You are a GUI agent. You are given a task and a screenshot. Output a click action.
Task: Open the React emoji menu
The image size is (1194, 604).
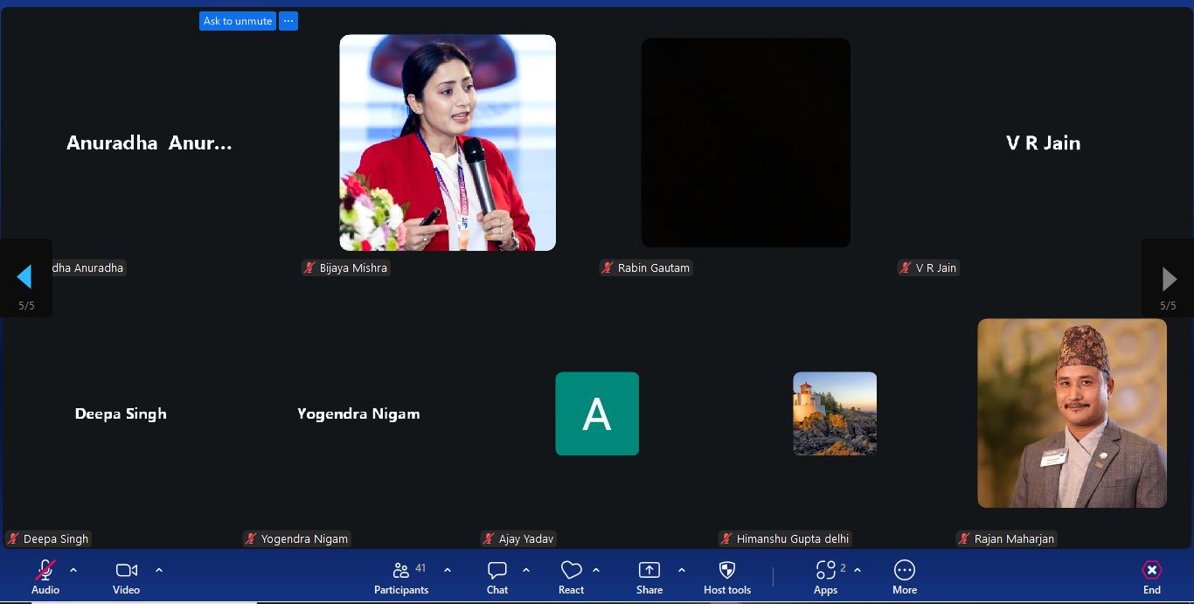(x=571, y=577)
